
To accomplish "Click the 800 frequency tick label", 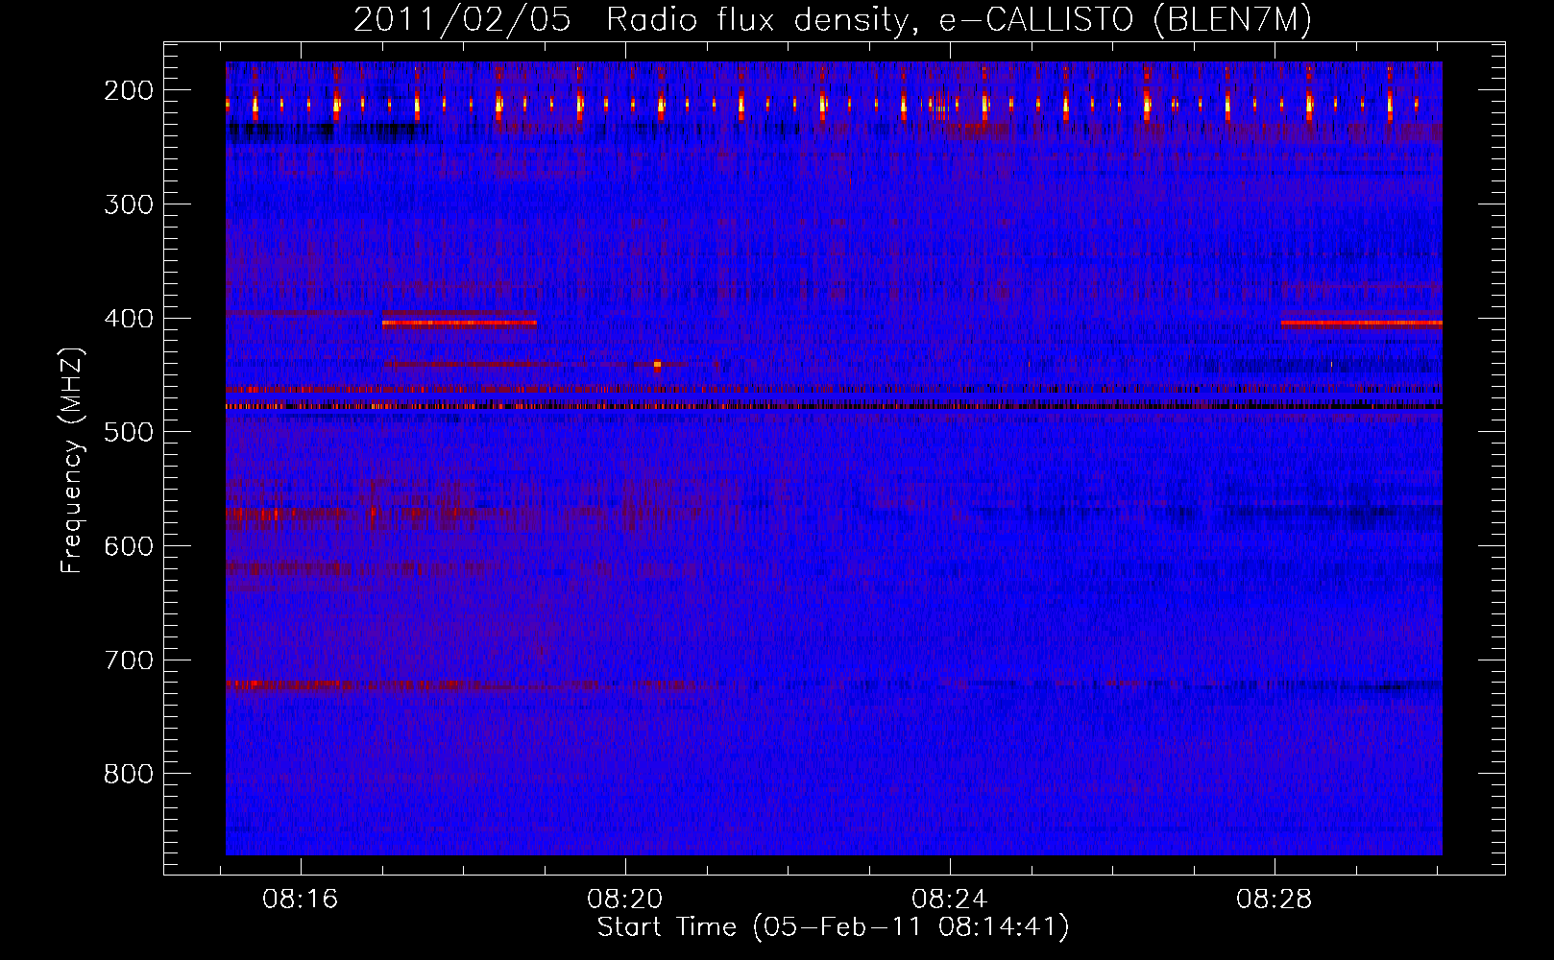I will tap(129, 774).
